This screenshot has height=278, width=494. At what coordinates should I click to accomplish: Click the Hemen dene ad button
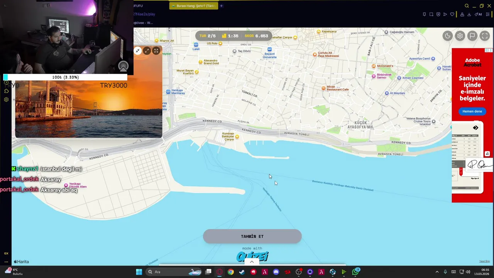coord(472,111)
